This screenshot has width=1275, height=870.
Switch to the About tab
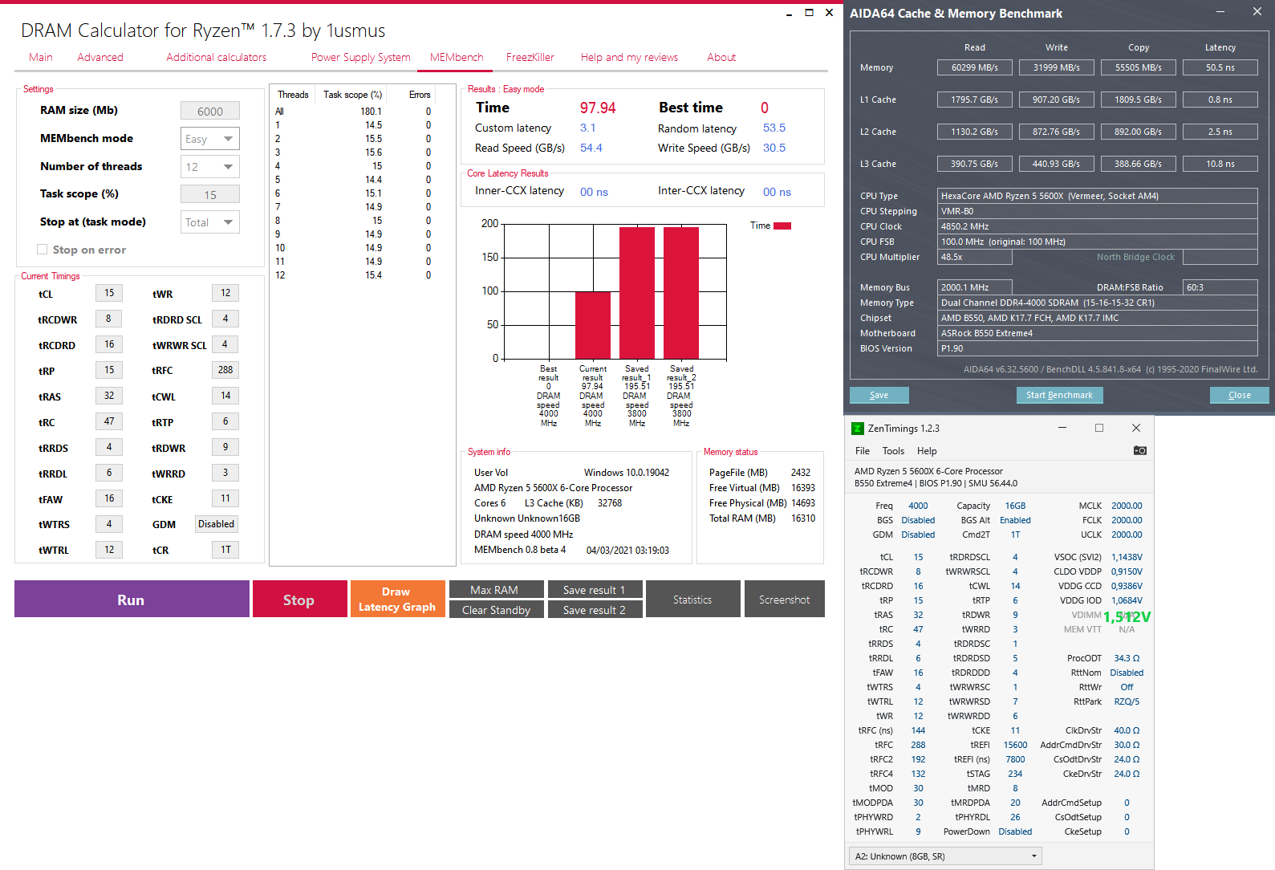tap(721, 57)
